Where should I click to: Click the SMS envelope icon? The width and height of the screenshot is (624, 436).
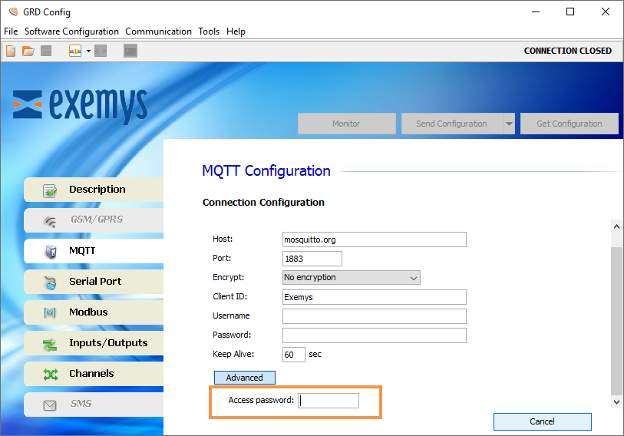[50, 405]
